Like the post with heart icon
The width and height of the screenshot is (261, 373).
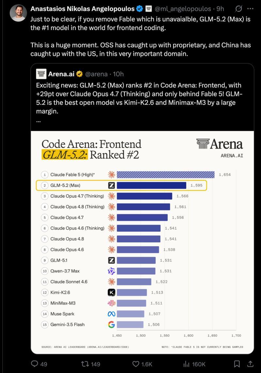136,364
